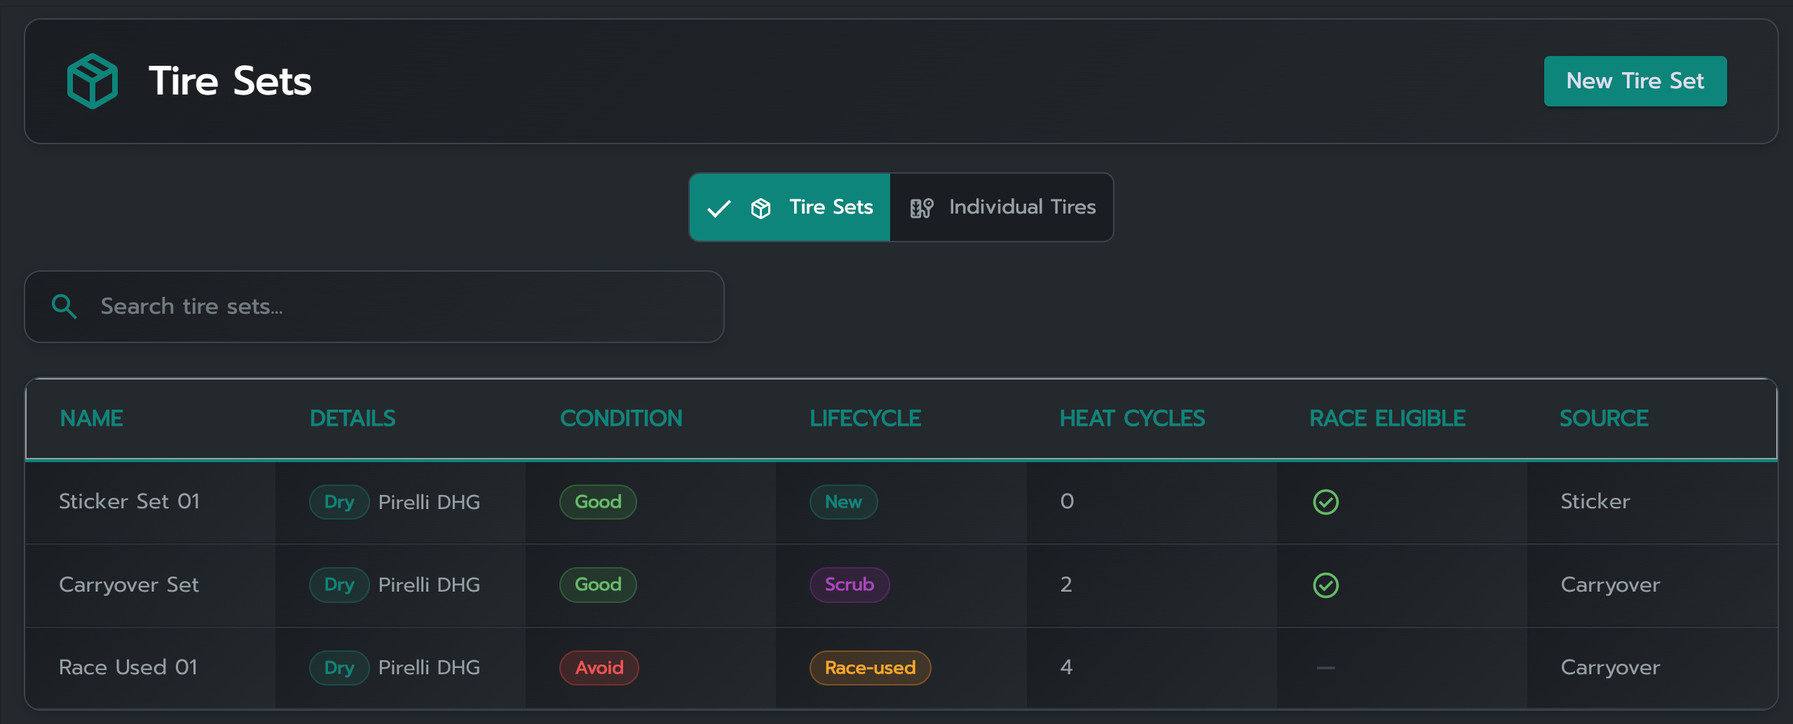
Task: Sort by the Heat Cycles column header
Action: [x=1132, y=419]
